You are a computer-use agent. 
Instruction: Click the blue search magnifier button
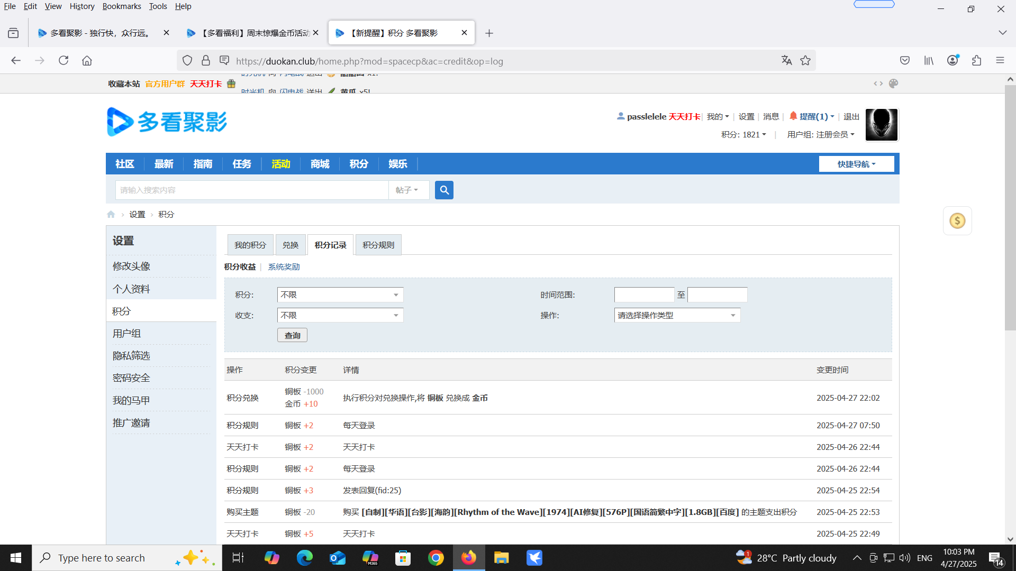(444, 190)
